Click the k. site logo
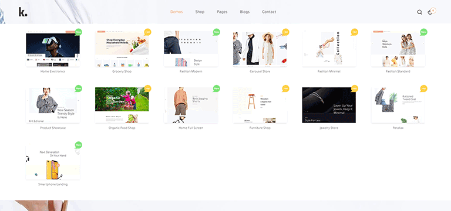 point(23,12)
